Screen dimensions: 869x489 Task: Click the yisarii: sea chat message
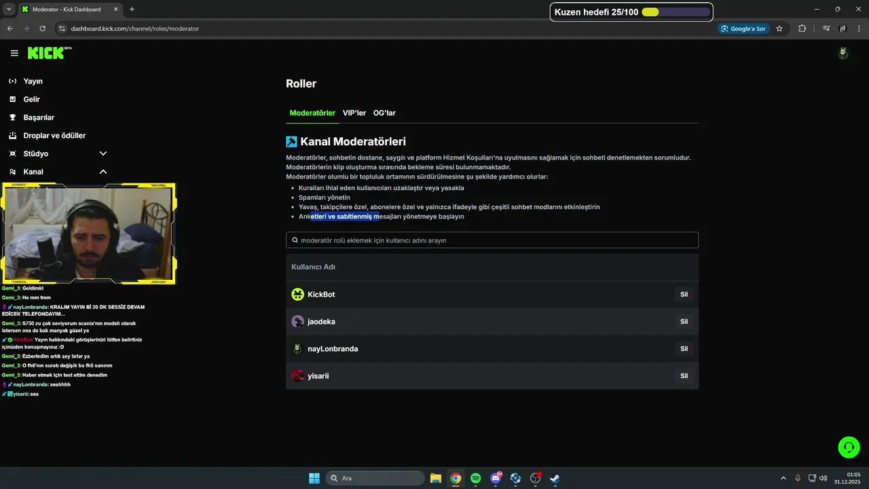point(20,394)
